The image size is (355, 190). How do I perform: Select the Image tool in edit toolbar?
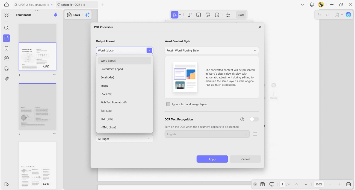tap(199, 15)
